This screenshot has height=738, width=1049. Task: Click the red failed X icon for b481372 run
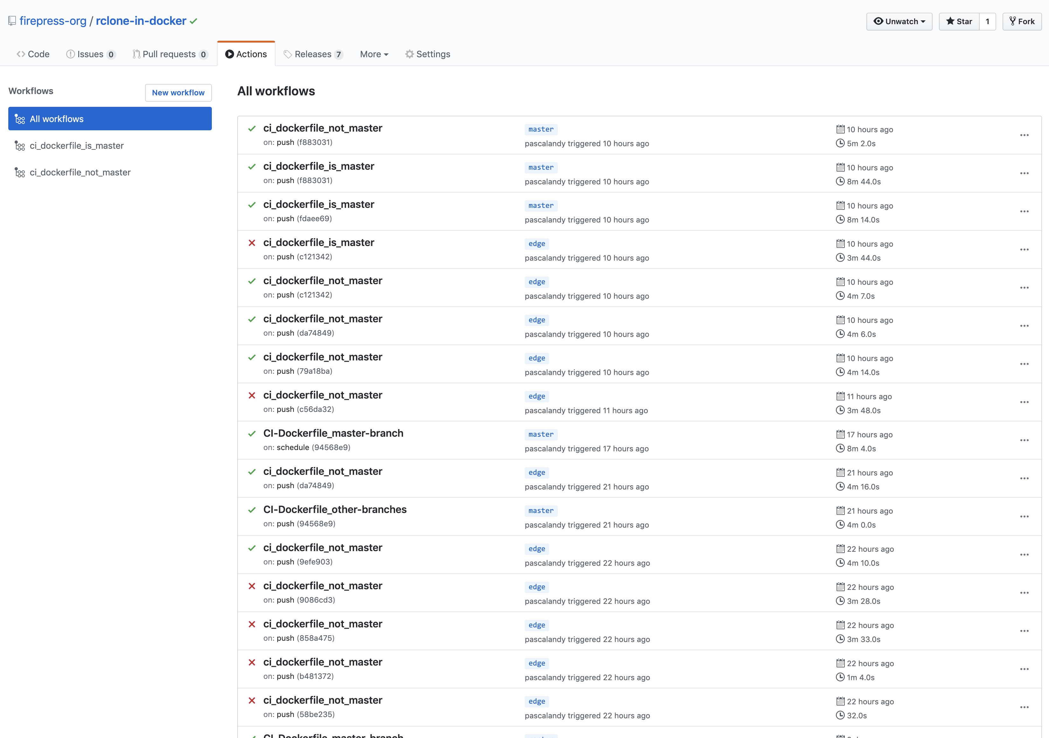click(x=252, y=662)
